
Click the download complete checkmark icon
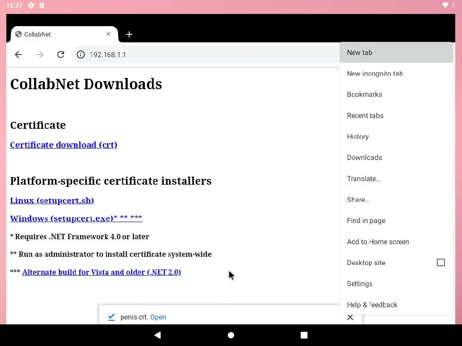111,317
